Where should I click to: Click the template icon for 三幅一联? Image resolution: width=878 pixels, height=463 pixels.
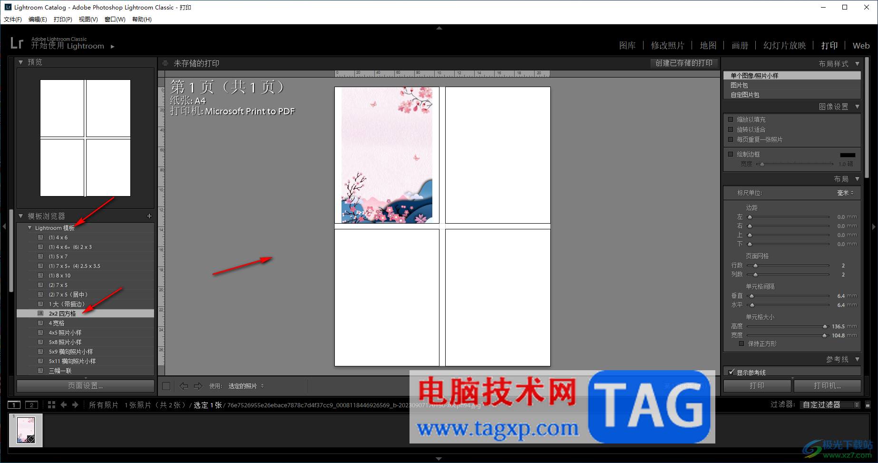pyautogui.click(x=40, y=371)
